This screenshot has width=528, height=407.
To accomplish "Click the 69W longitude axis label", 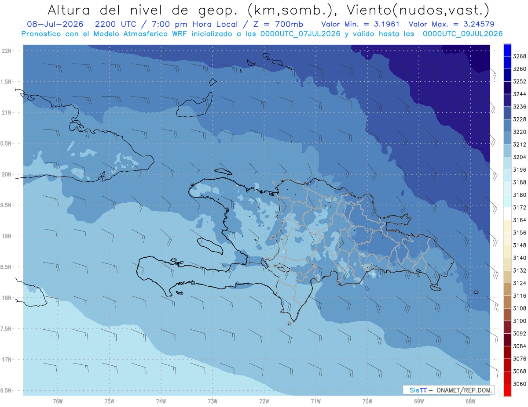I will [419, 401].
